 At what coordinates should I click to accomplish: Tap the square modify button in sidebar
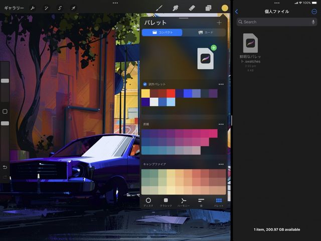[5, 111]
